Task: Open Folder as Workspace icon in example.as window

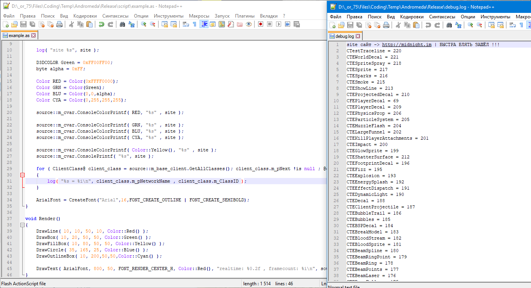Action: [x=240, y=24]
